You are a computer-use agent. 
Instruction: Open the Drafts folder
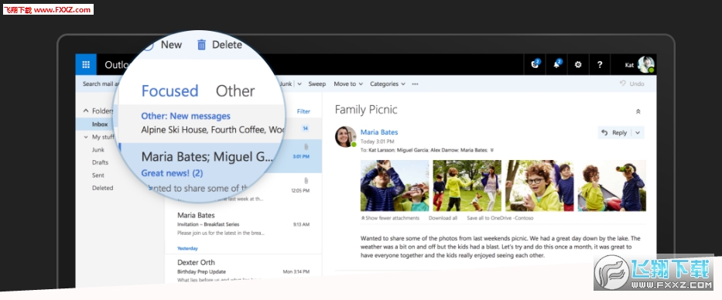[x=100, y=162]
